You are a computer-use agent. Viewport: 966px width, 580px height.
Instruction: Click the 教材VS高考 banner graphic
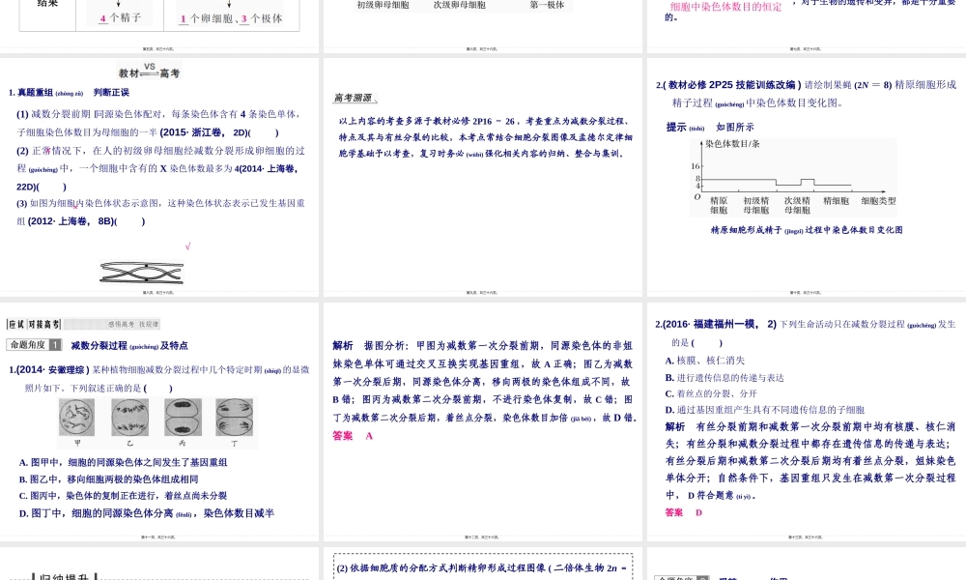point(149,72)
